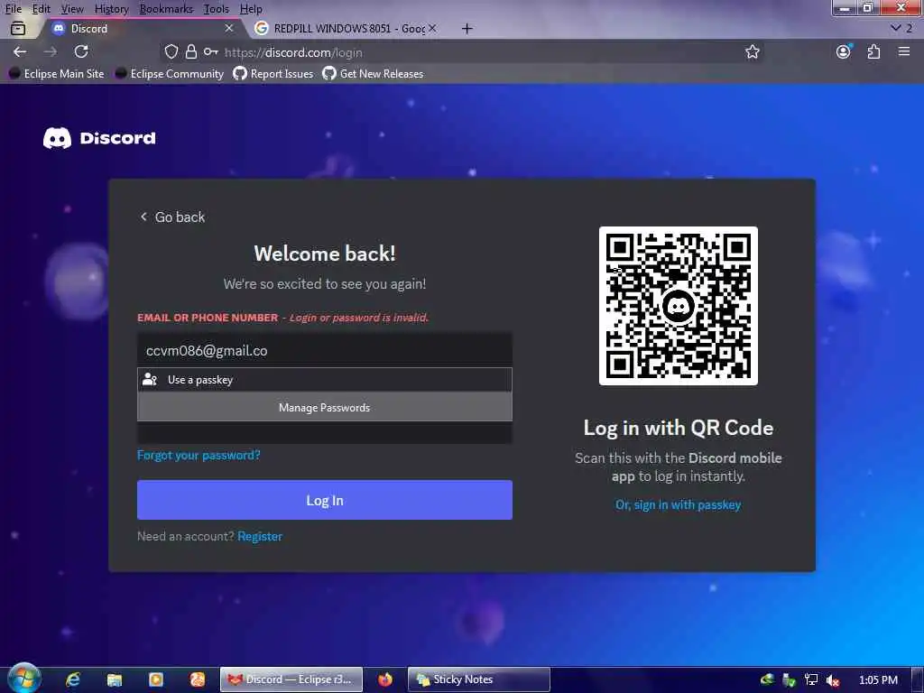Image resolution: width=924 pixels, height=693 pixels.
Task: Click the taskbar clock showing 1:05 PM
Action: click(878, 680)
